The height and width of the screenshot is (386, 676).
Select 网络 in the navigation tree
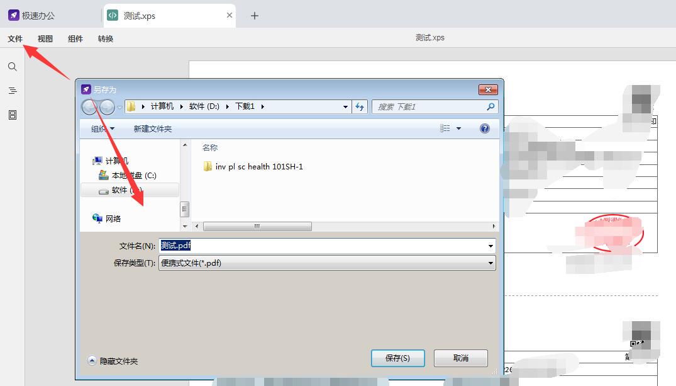106,219
